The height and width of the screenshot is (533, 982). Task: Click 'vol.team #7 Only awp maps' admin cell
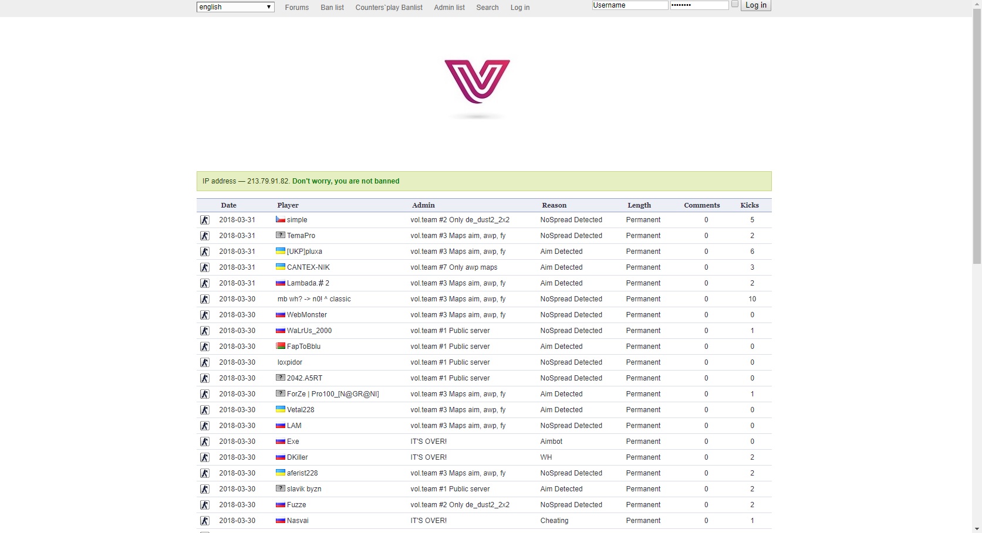point(454,267)
